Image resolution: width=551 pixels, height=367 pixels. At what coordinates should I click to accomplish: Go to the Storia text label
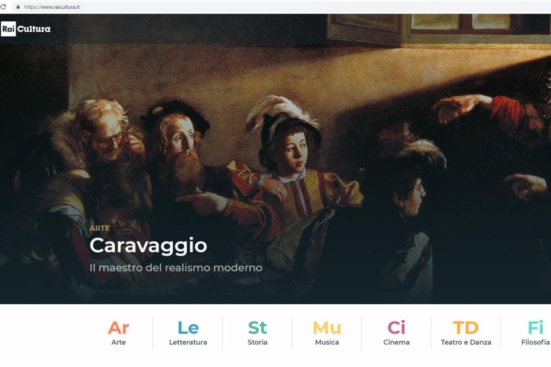(257, 342)
